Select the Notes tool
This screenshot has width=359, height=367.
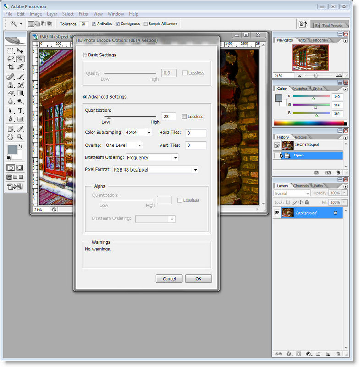point(11,129)
